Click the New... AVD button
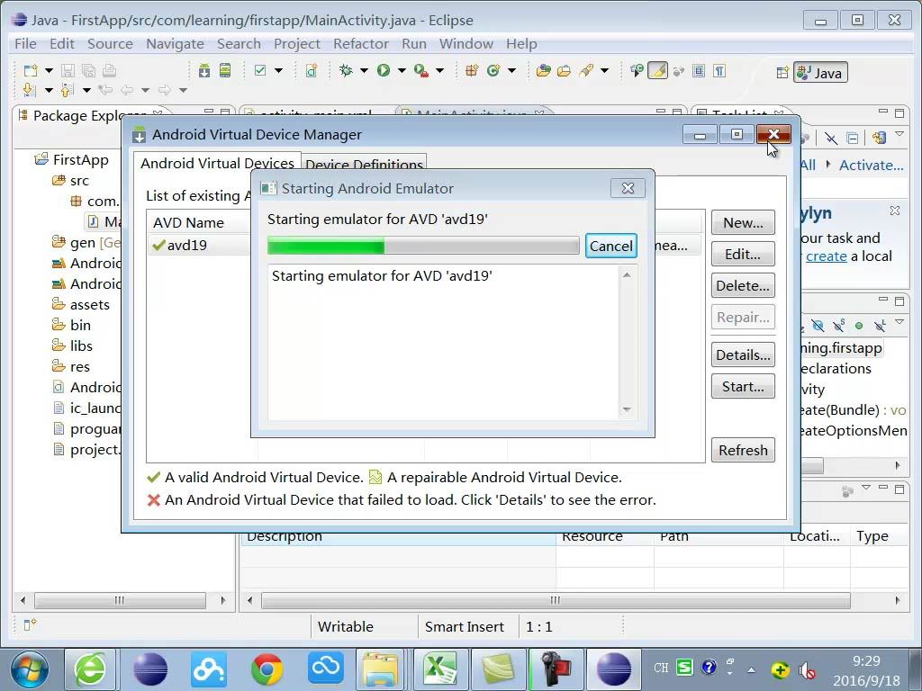The image size is (922, 691). click(x=743, y=223)
